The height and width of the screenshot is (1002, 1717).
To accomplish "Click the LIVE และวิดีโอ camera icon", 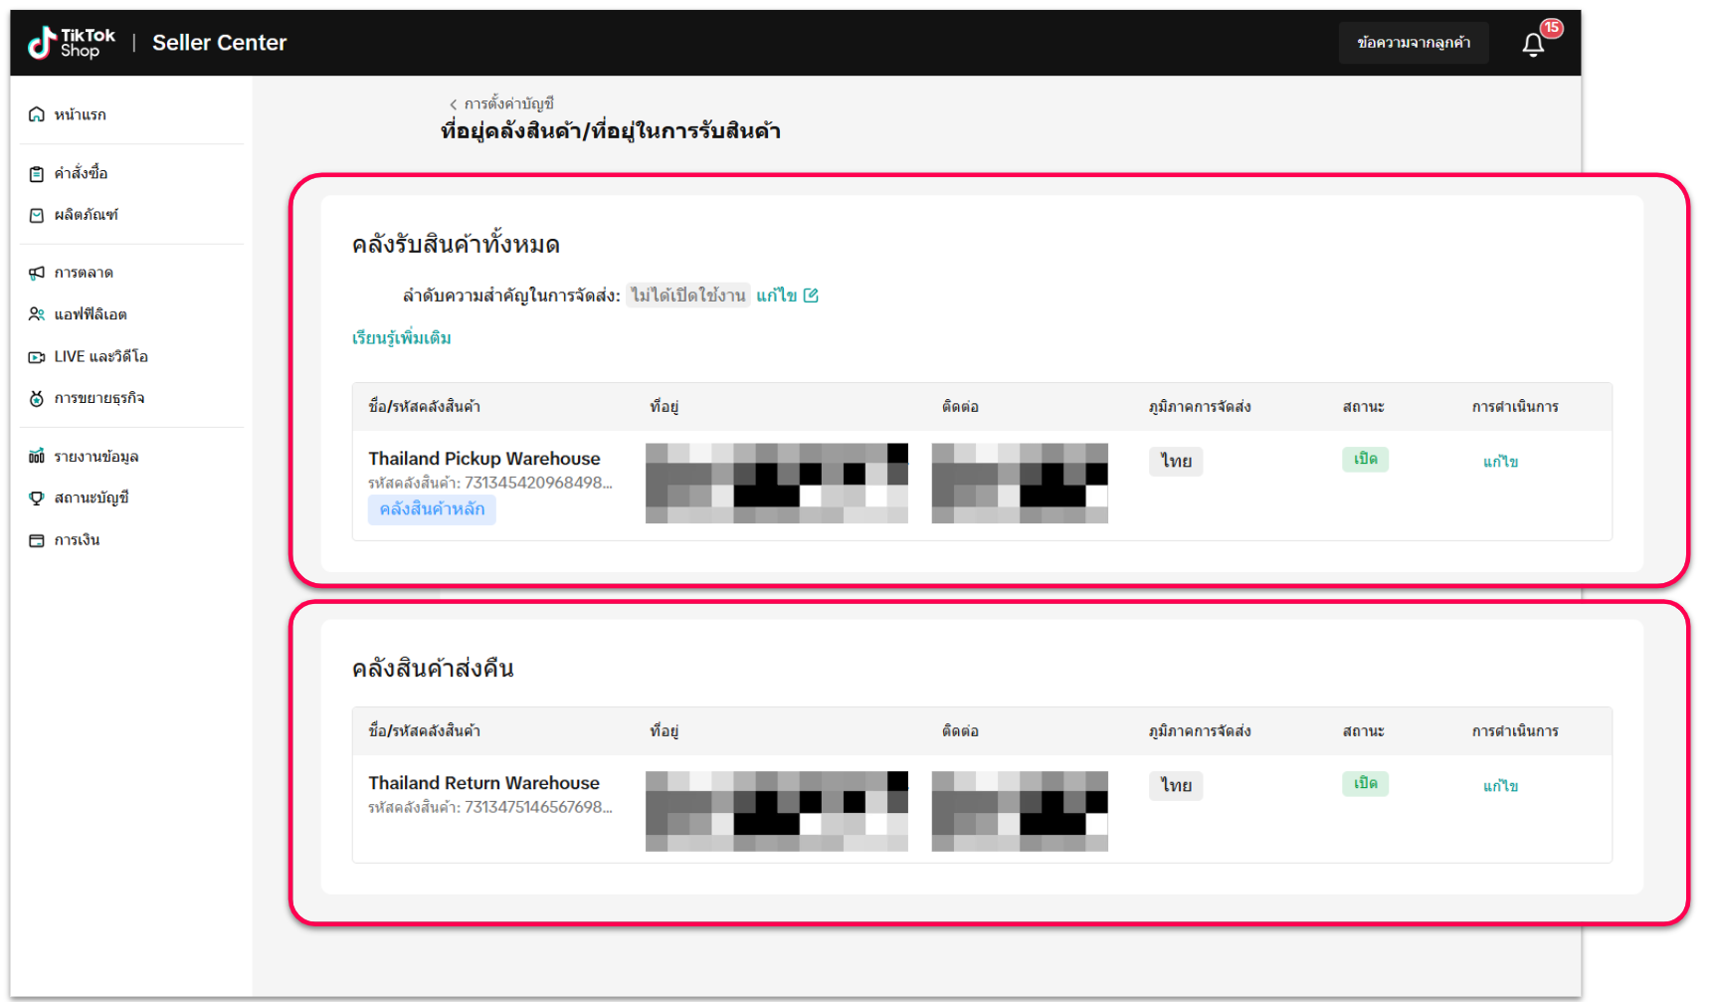I will pos(37,357).
